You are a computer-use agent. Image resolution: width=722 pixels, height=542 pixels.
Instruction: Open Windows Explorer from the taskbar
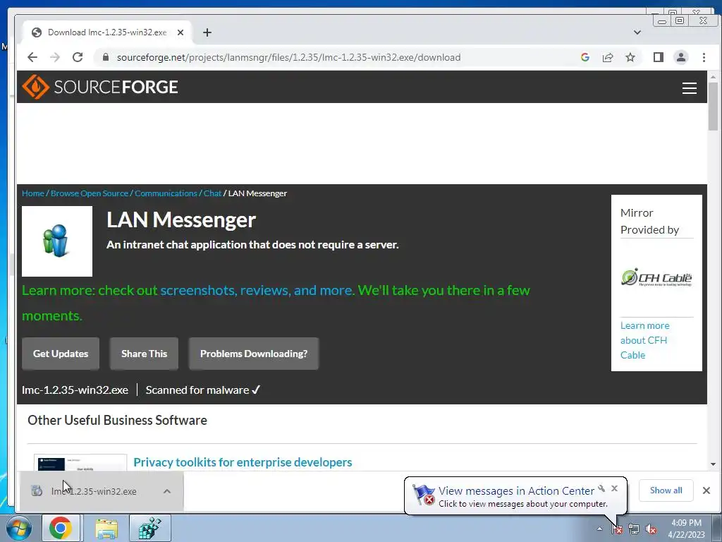click(106, 528)
